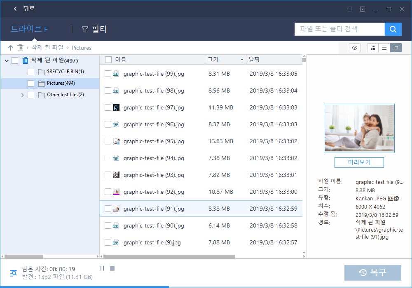
Task: Collapse the 삭제 된 파일(497) tree node
Action: pyautogui.click(x=7, y=61)
